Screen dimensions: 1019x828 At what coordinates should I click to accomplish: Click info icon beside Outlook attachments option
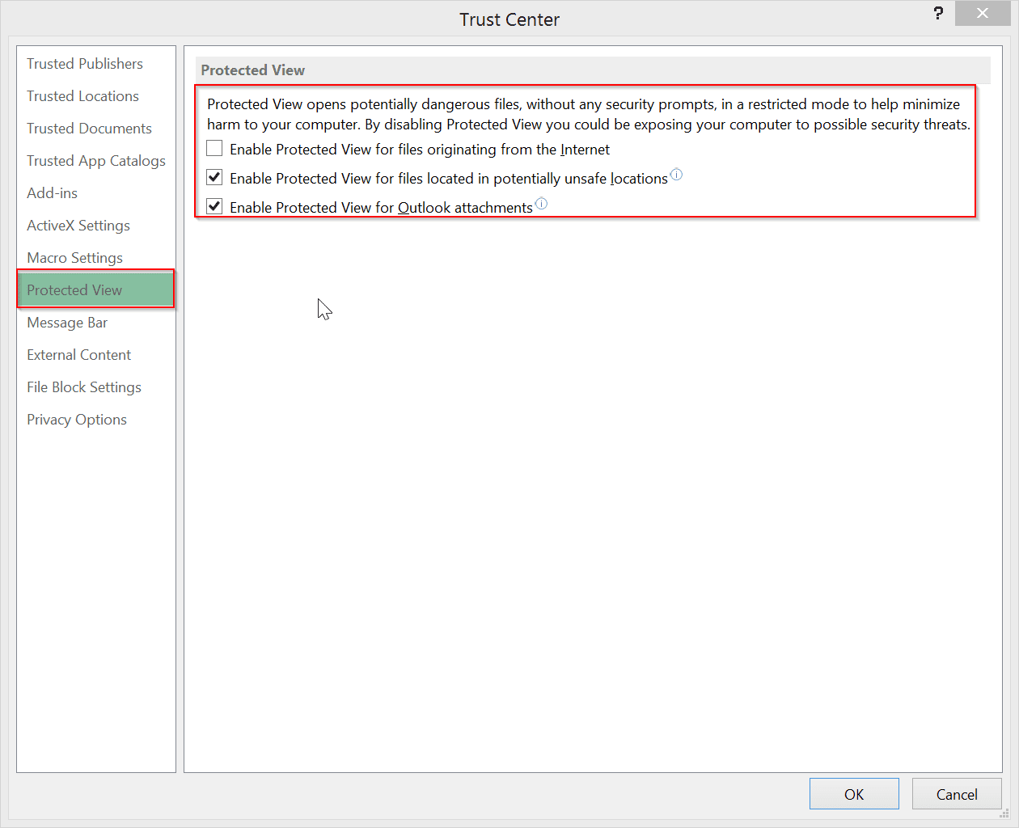[542, 204]
